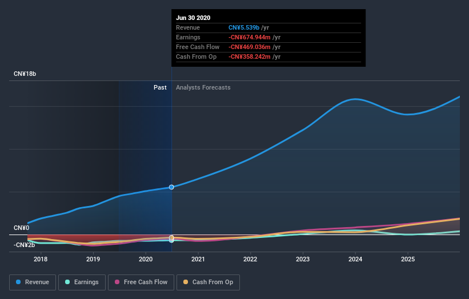The width and height of the screenshot is (469, 299).
Task: Click the -CN¥2b y-axis label
Action: click(24, 245)
